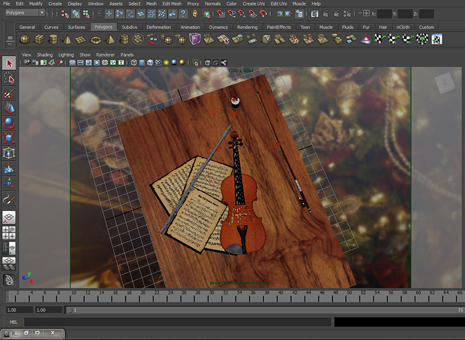The image size is (465, 340).
Task: Click the MEL command input field
Action: coord(177,322)
